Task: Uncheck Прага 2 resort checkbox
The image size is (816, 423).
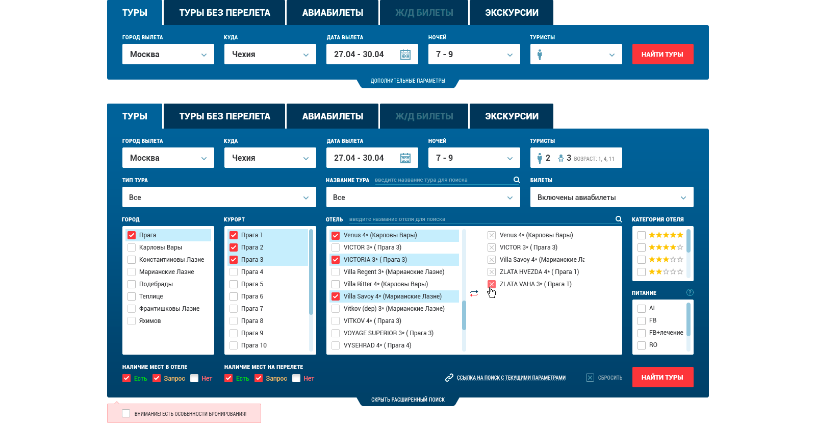Action: coord(234,247)
